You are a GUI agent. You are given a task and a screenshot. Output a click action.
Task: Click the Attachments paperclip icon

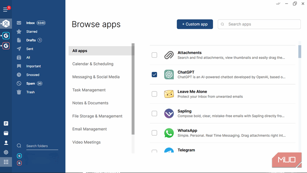169,55
